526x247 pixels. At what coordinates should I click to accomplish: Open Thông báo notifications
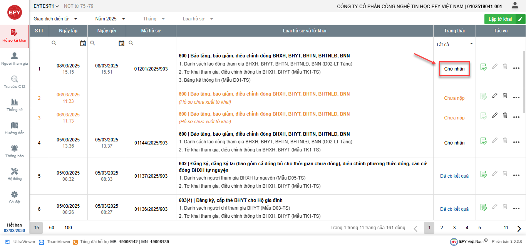point(15,151)
